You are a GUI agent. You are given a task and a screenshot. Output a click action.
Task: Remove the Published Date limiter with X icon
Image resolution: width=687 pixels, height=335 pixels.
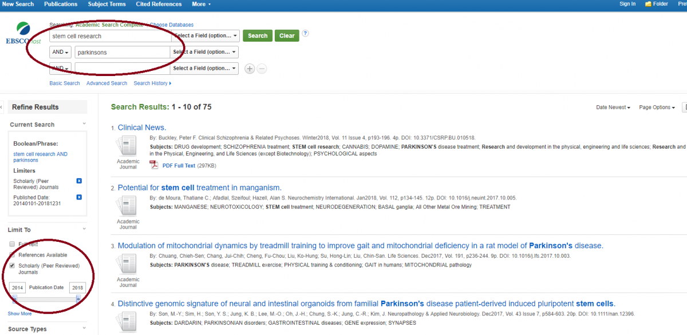pos(79,197)
